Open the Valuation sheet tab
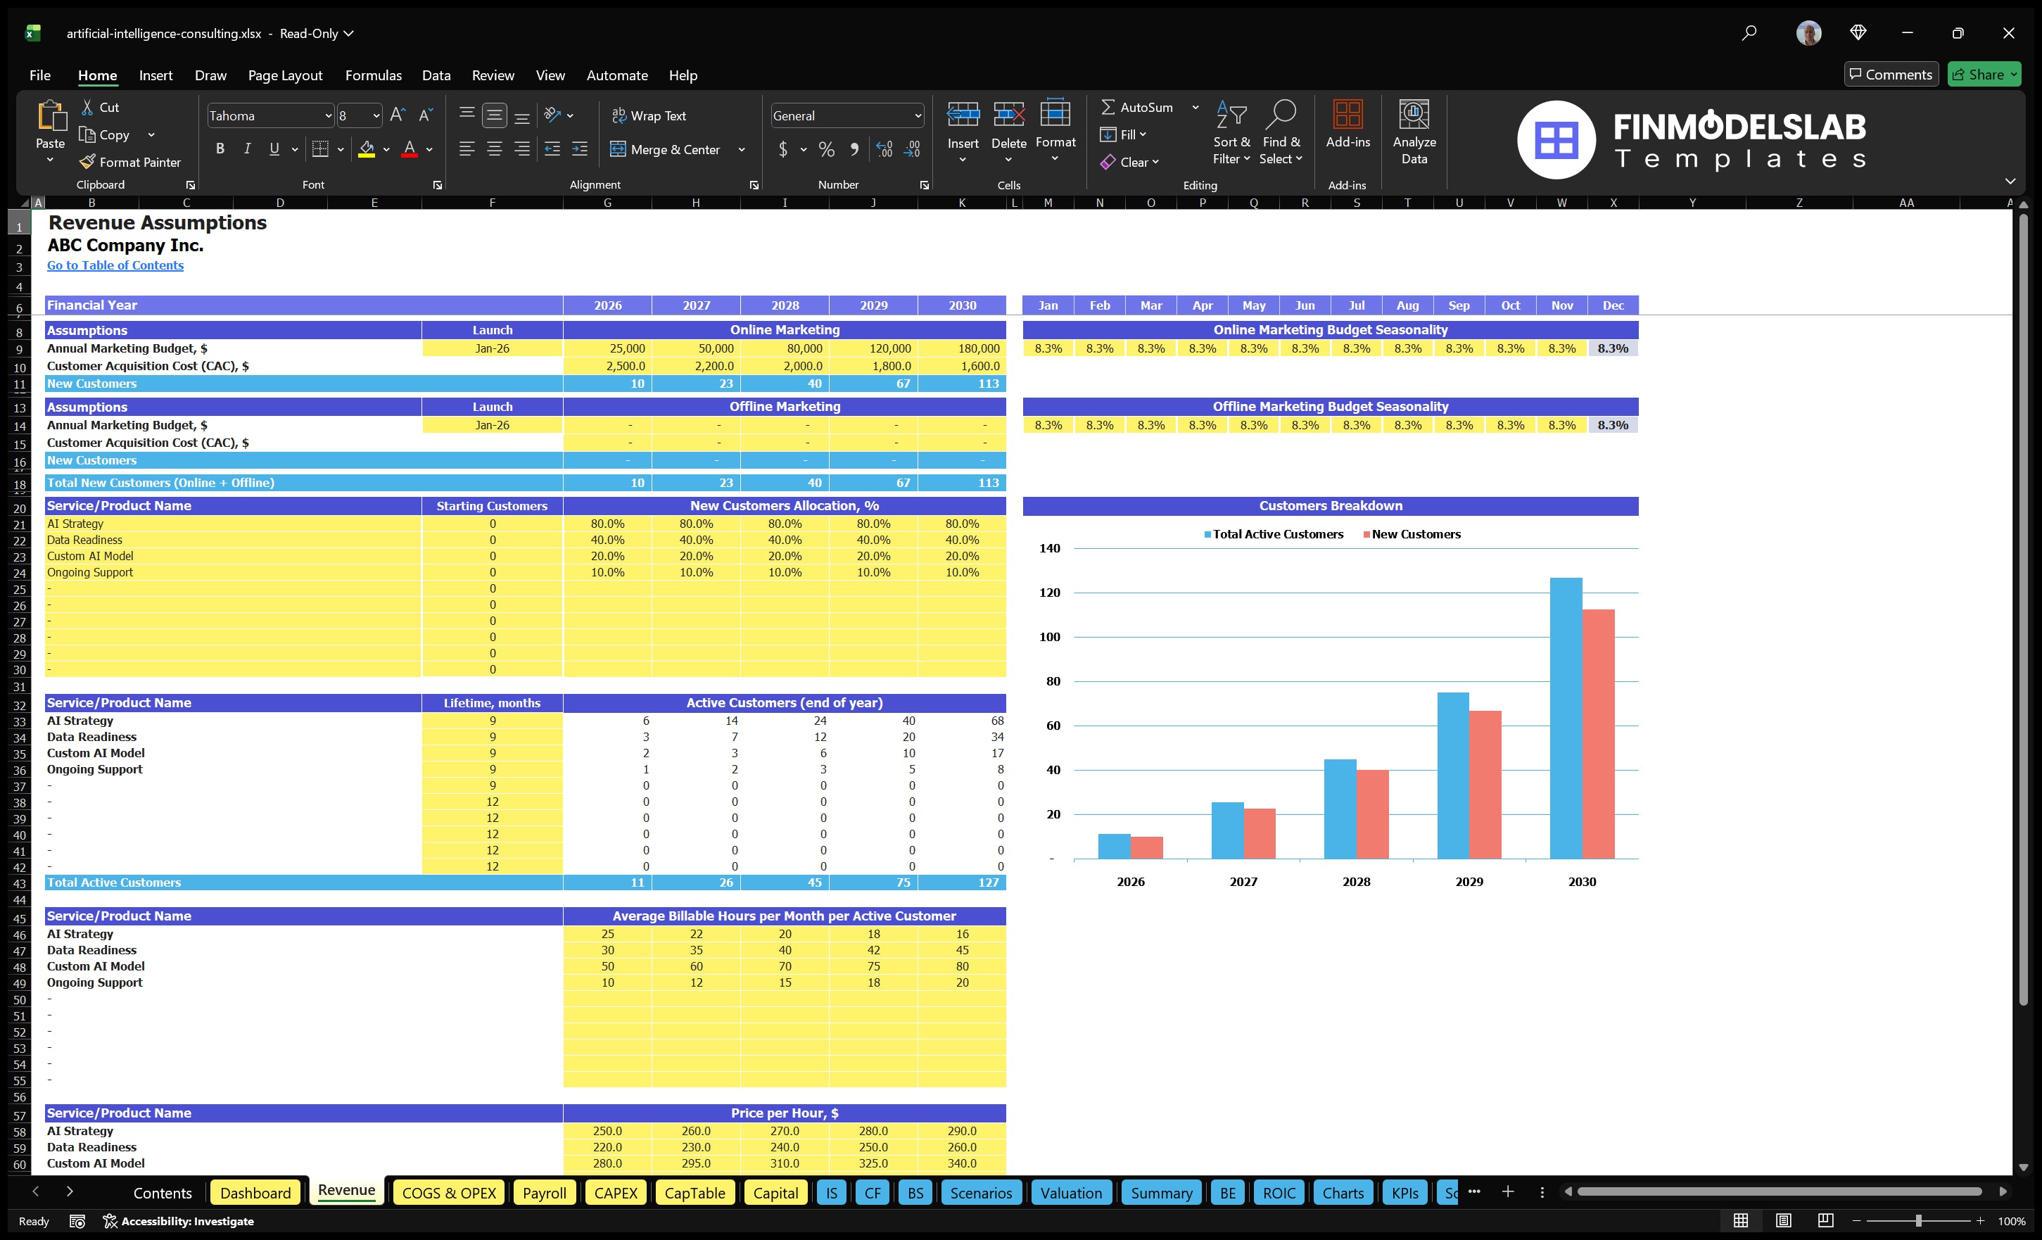Screen dimensions: 2042x1240 click(1071, 1192)
